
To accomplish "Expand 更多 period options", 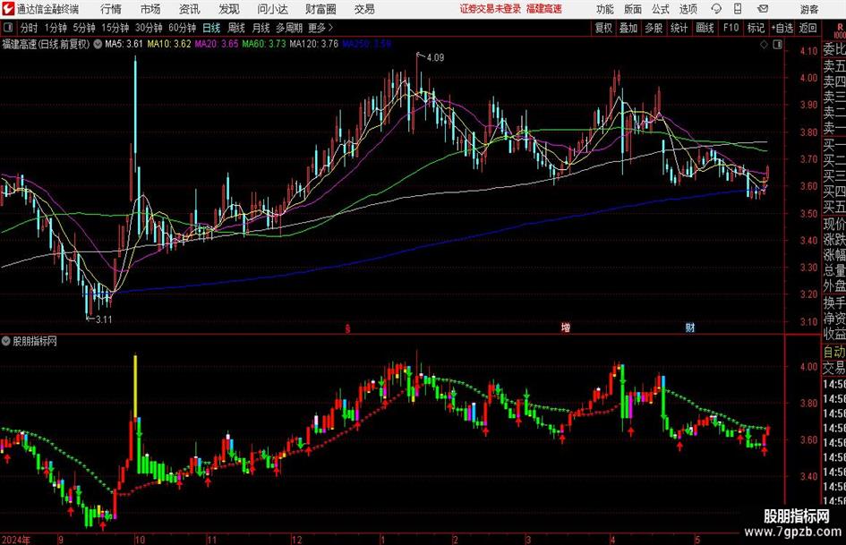I will 320,28.
